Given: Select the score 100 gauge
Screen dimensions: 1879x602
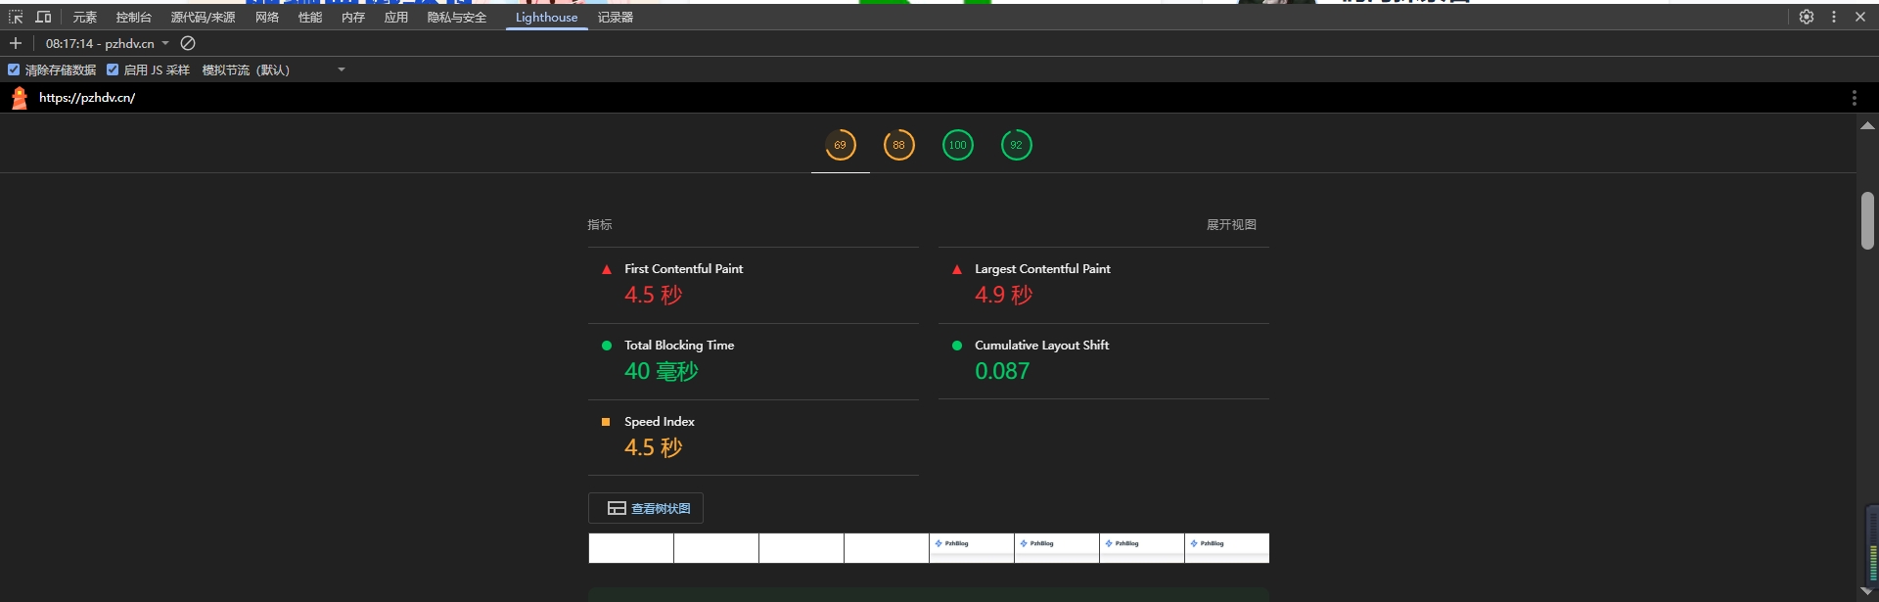Looking at the screenshot, I should (957, 145).
